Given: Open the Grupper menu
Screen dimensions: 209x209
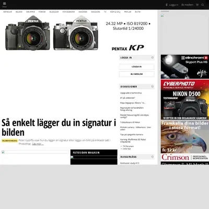Looking at the screenshot, I should pos(30,12).
